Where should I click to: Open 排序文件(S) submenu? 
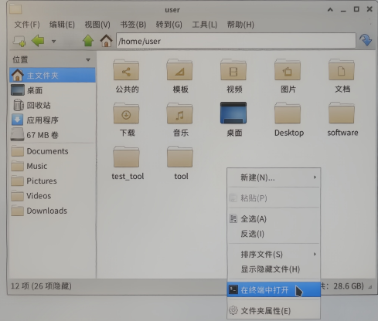pyautogui.click(x=274, y=255)
